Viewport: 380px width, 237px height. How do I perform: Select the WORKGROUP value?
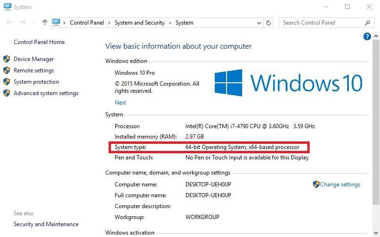(x=203, y=217)
